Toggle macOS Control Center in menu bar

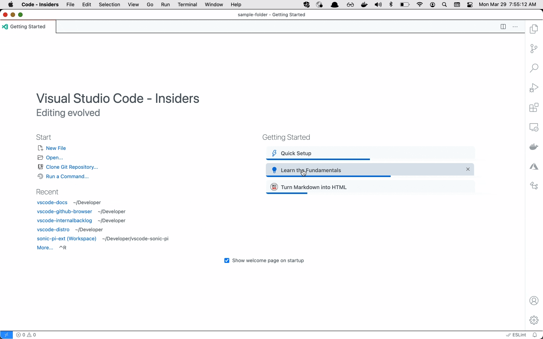tap(471, 5)
